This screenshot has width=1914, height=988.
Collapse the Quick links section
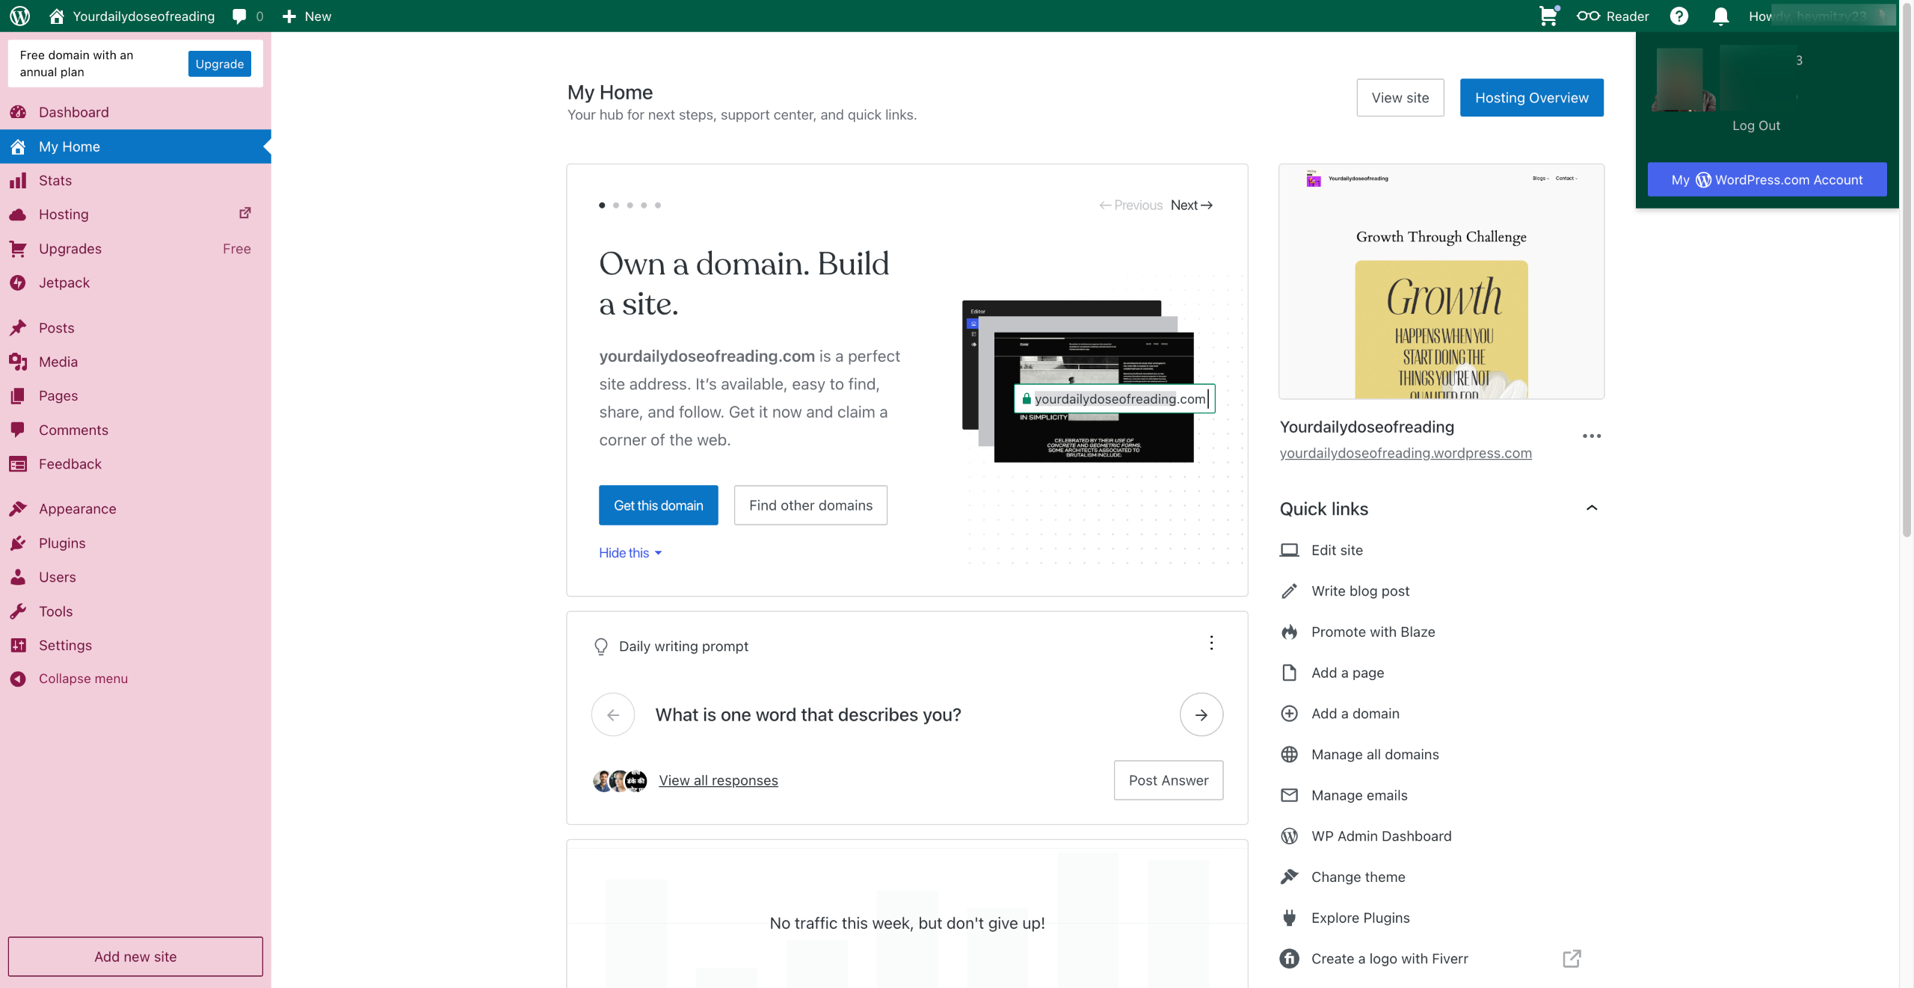click(1591, 508)
